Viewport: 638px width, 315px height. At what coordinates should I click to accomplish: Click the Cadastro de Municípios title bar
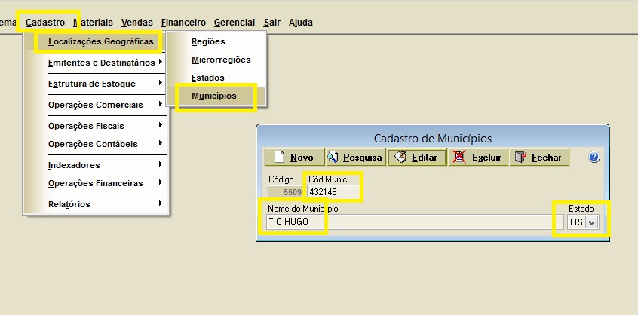[x=433, y=138]
